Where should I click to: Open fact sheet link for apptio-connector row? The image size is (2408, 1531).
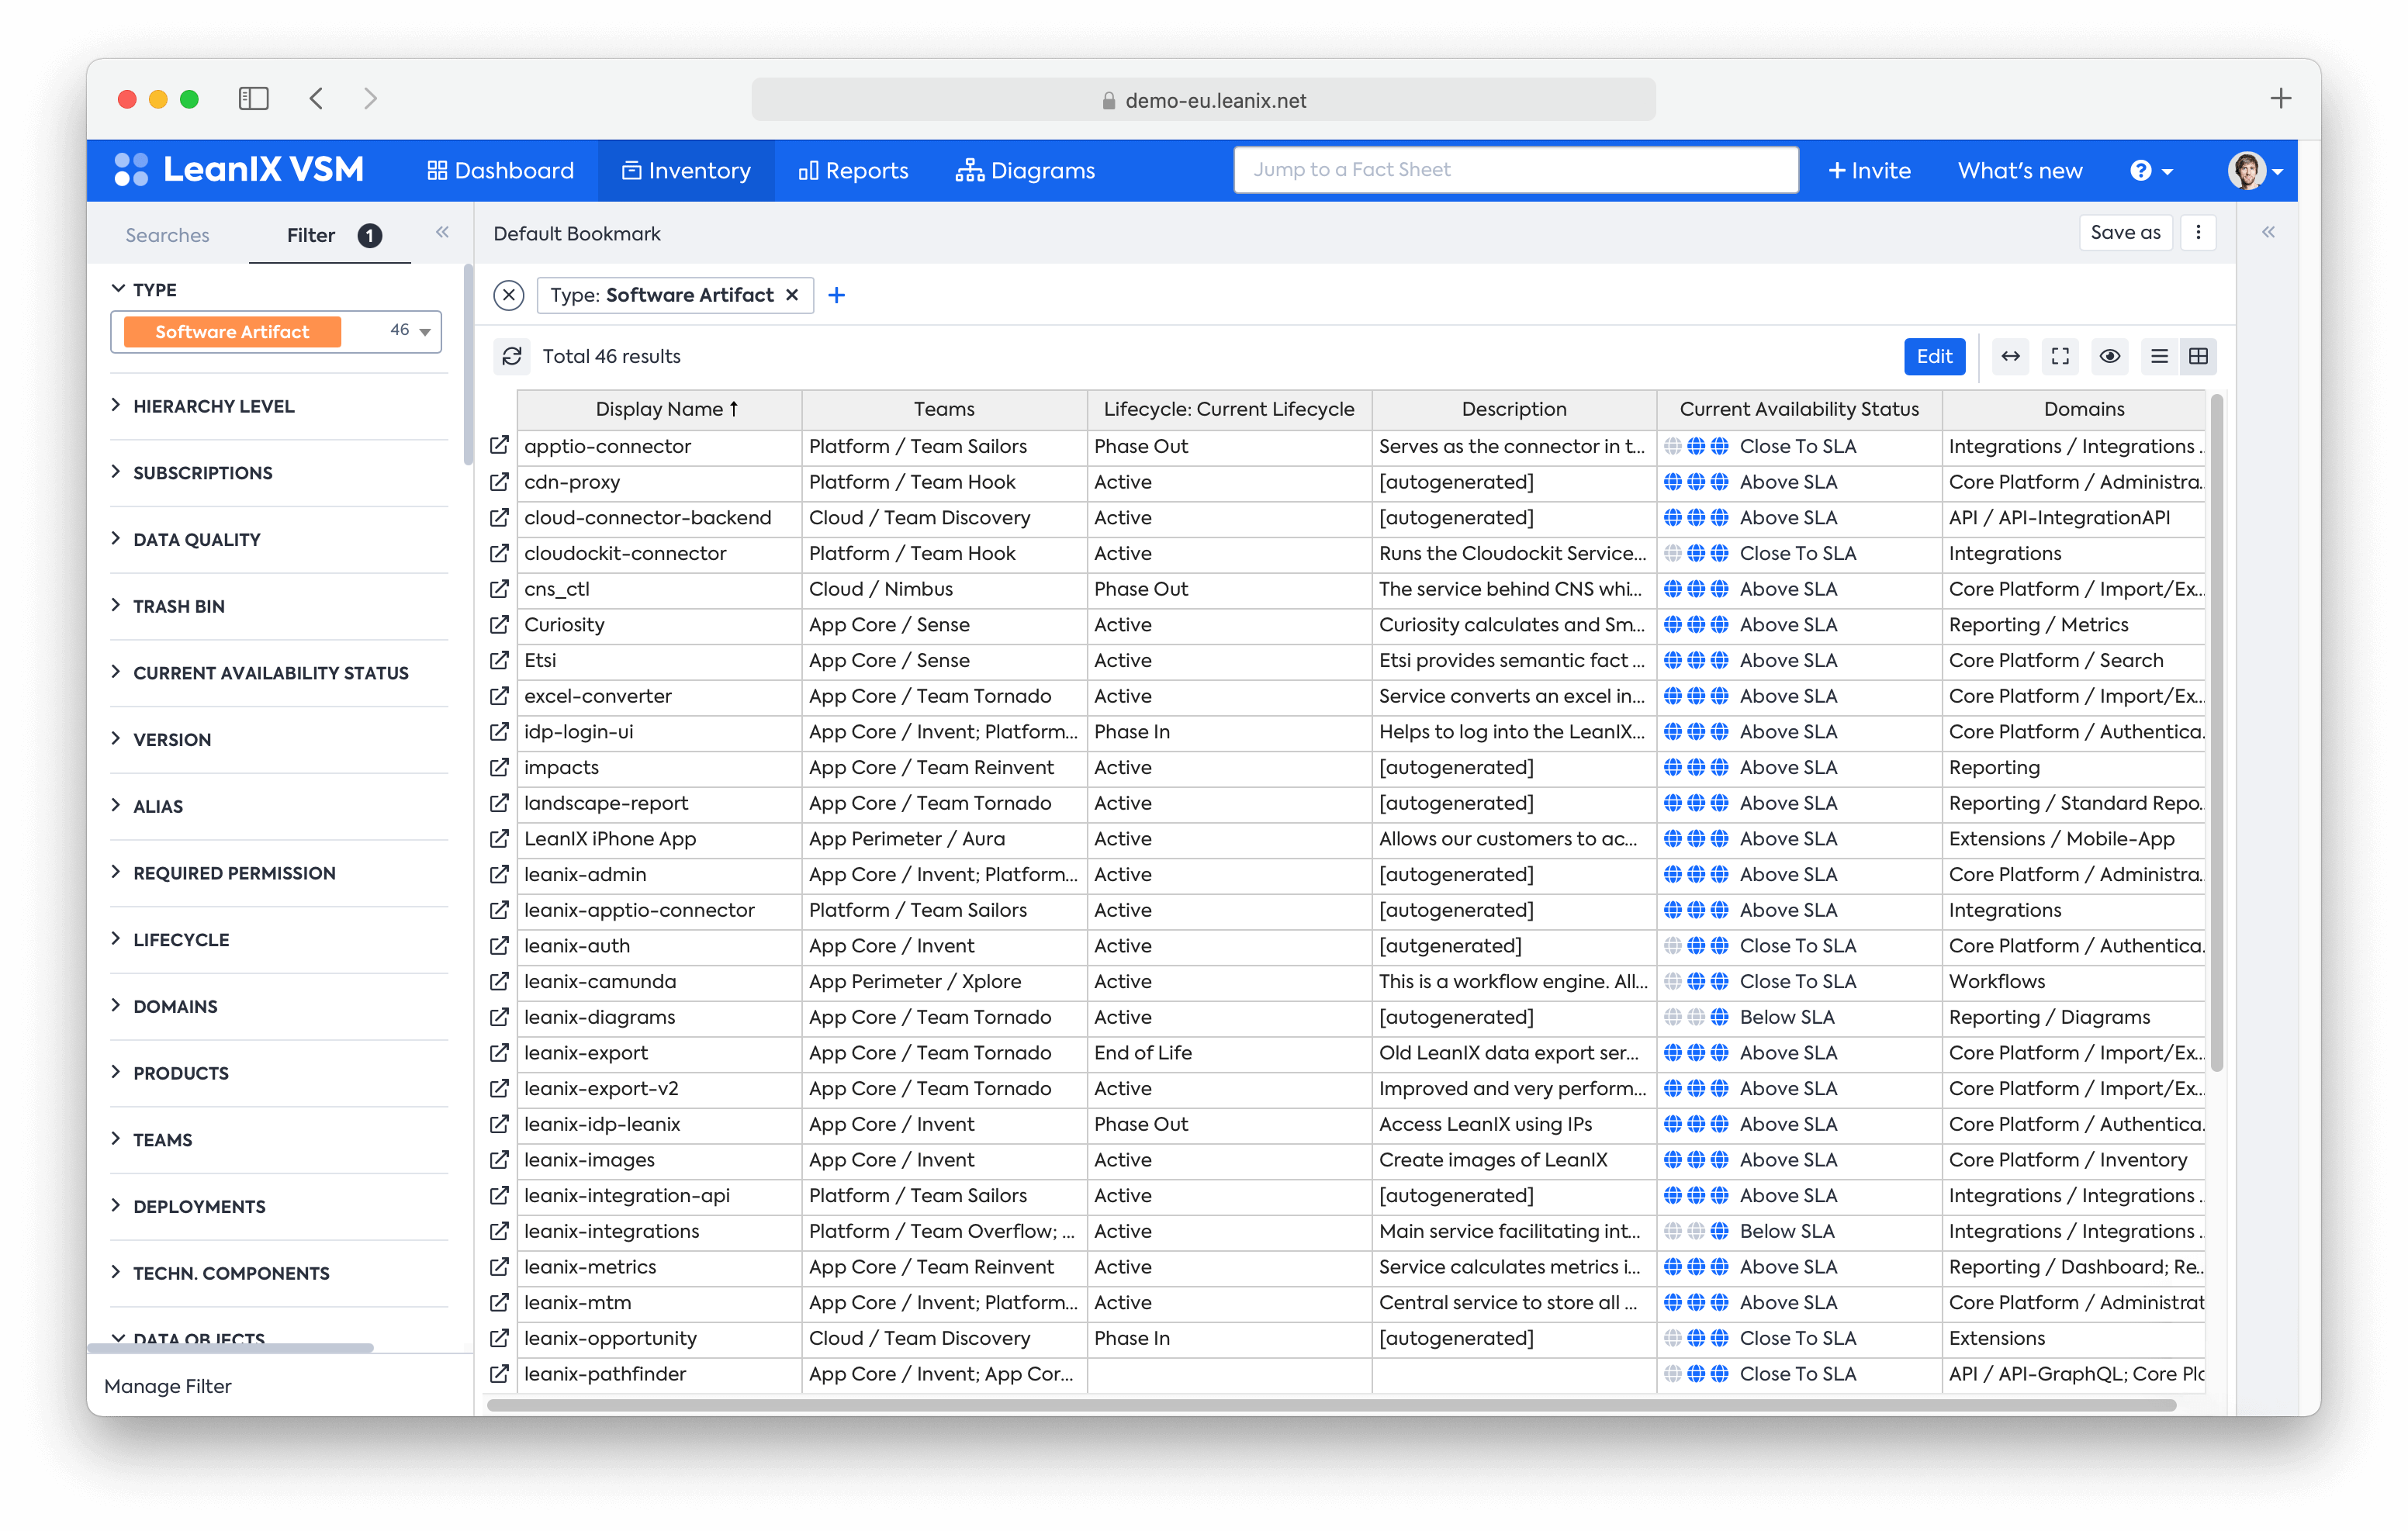[499, 446]
